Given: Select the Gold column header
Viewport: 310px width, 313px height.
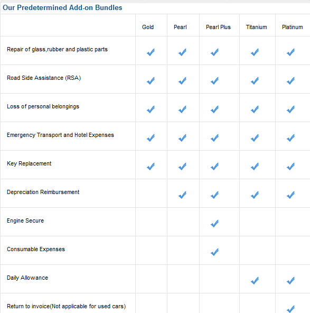Looking at the screenshot, I should pos(148,27).
